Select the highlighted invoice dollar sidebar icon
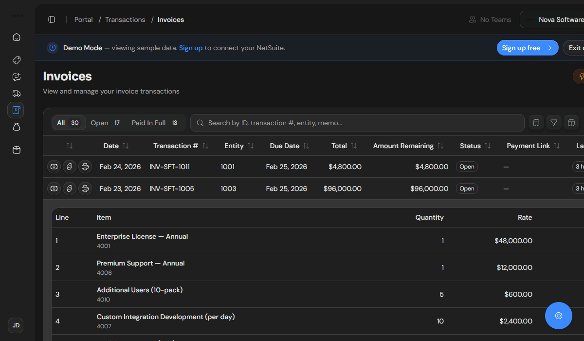This screenshot has height=341, width=584. pos(16,110)
